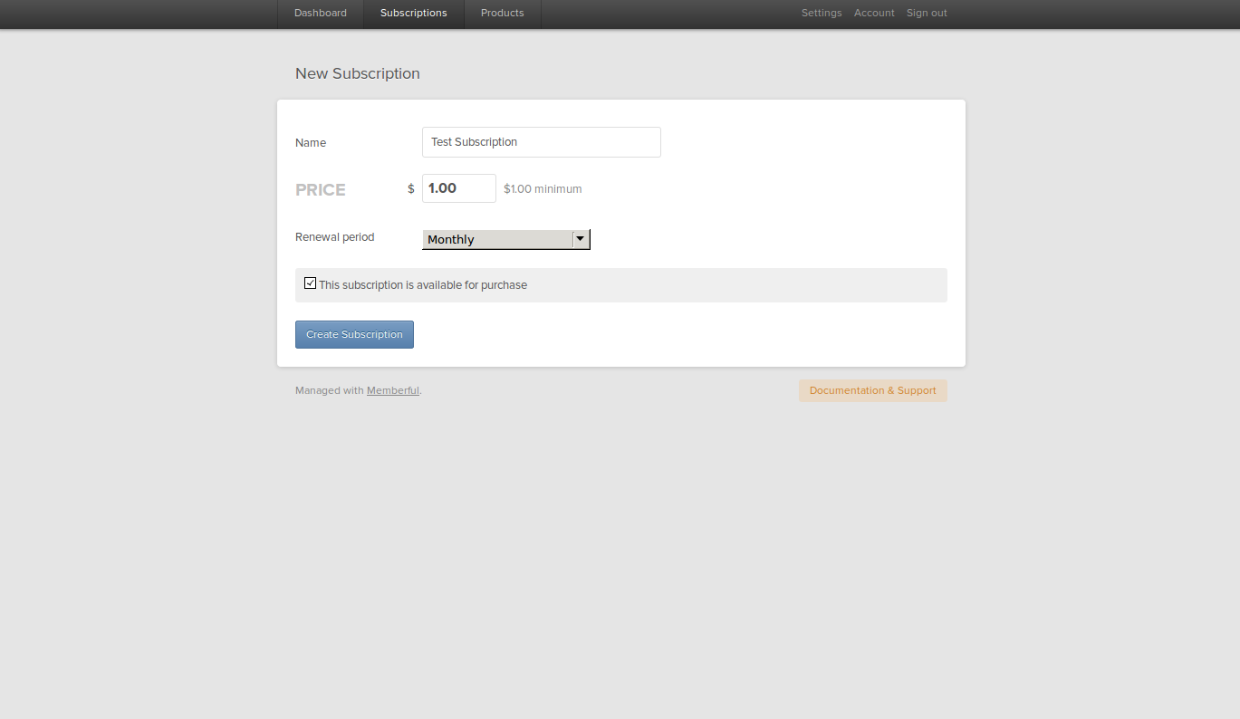Click the "This subscription is available for purchase" label

(423, 285)
